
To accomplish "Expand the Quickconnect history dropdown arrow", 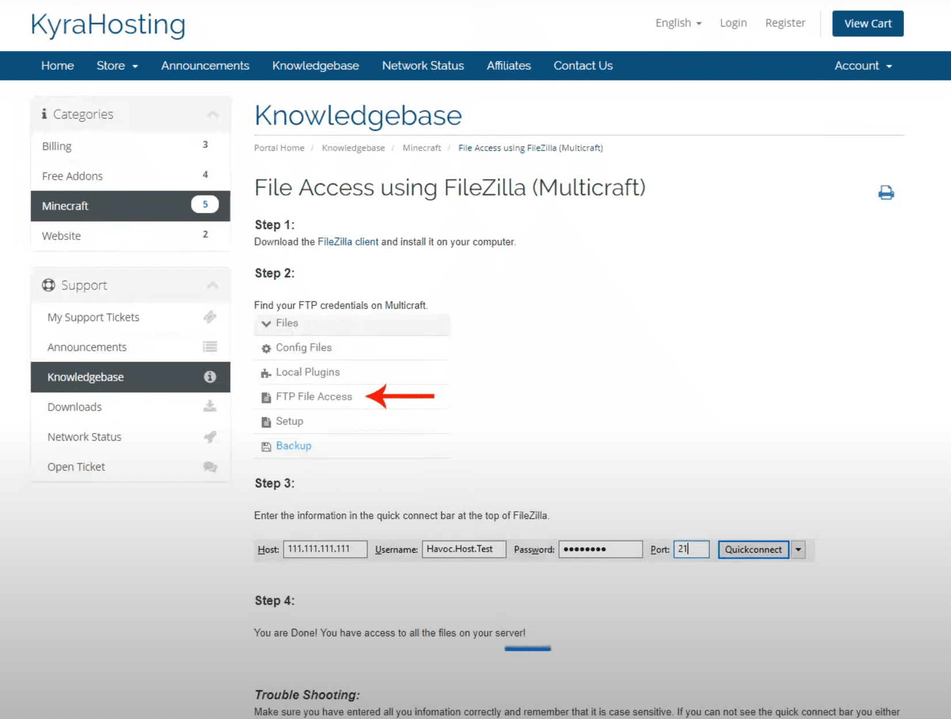I will coord(798,549).
